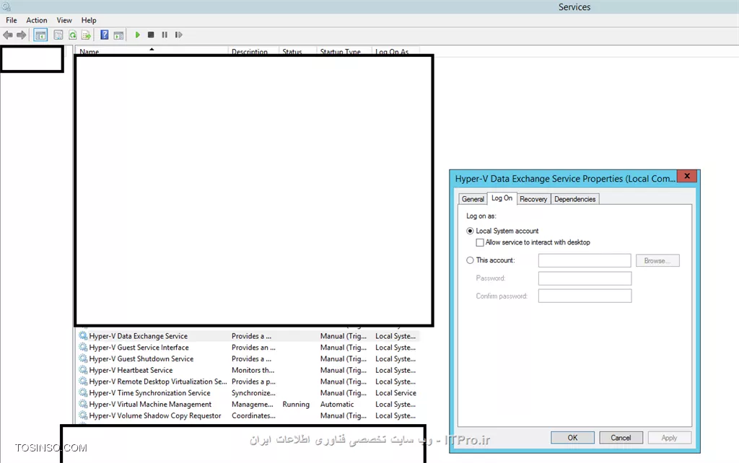The image size is (739, 463).
Task: Select Hyper-V Heartbeat Service name
Action: (131, 370)
